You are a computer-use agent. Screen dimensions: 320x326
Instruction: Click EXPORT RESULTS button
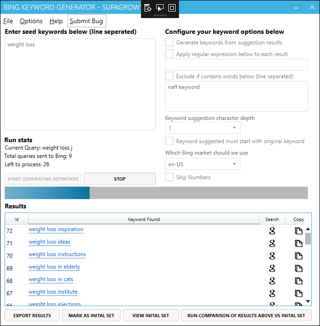[x=32, y=315]
